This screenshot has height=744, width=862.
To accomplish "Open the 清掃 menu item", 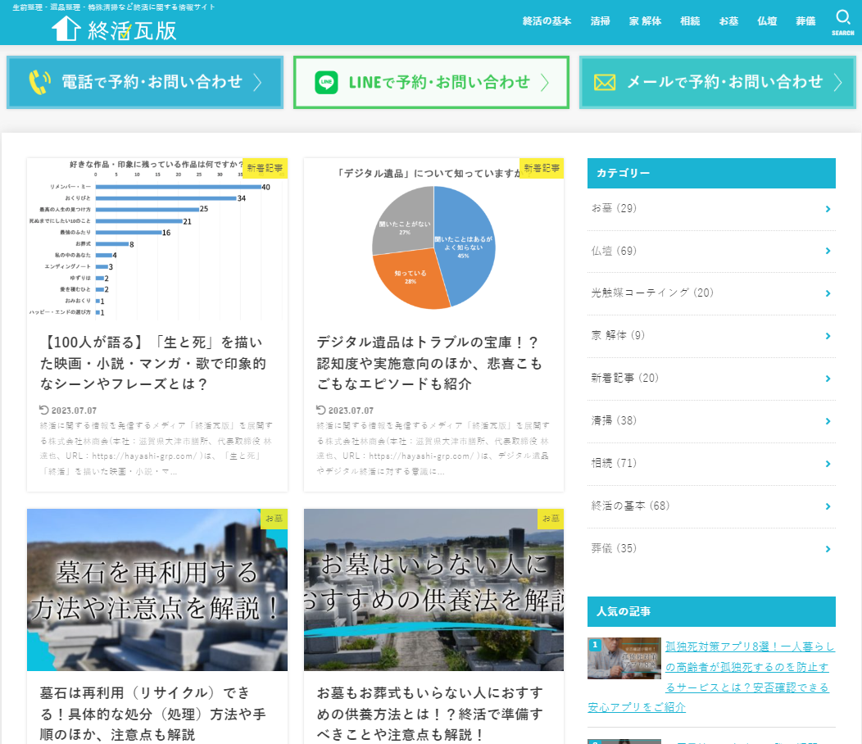I will tap(600, 21).
